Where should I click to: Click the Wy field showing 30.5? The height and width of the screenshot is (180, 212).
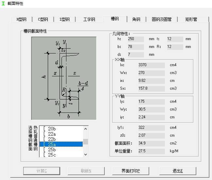[x=151, y=109]
